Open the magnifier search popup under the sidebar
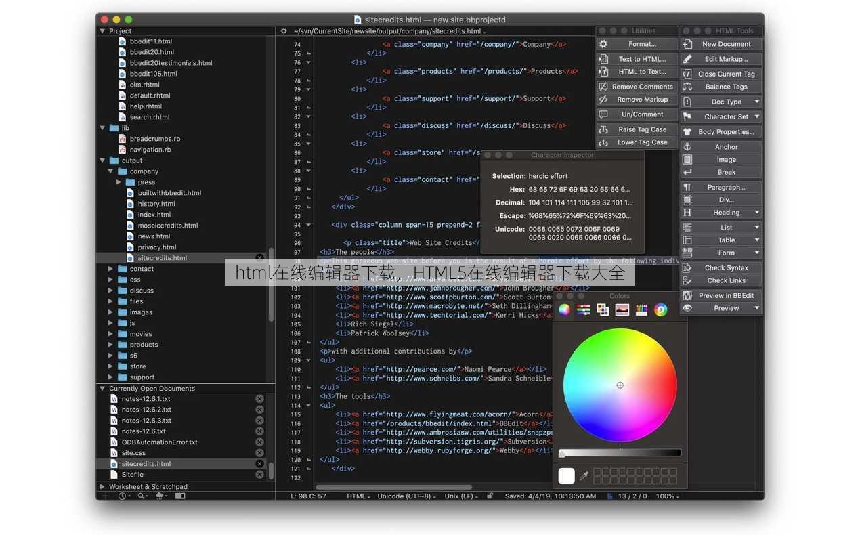This screenshot has width=860, height=535. click(x=142, y=496)
